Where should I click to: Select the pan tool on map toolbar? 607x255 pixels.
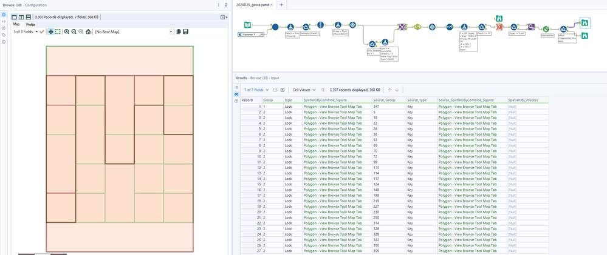pos(50,31)
